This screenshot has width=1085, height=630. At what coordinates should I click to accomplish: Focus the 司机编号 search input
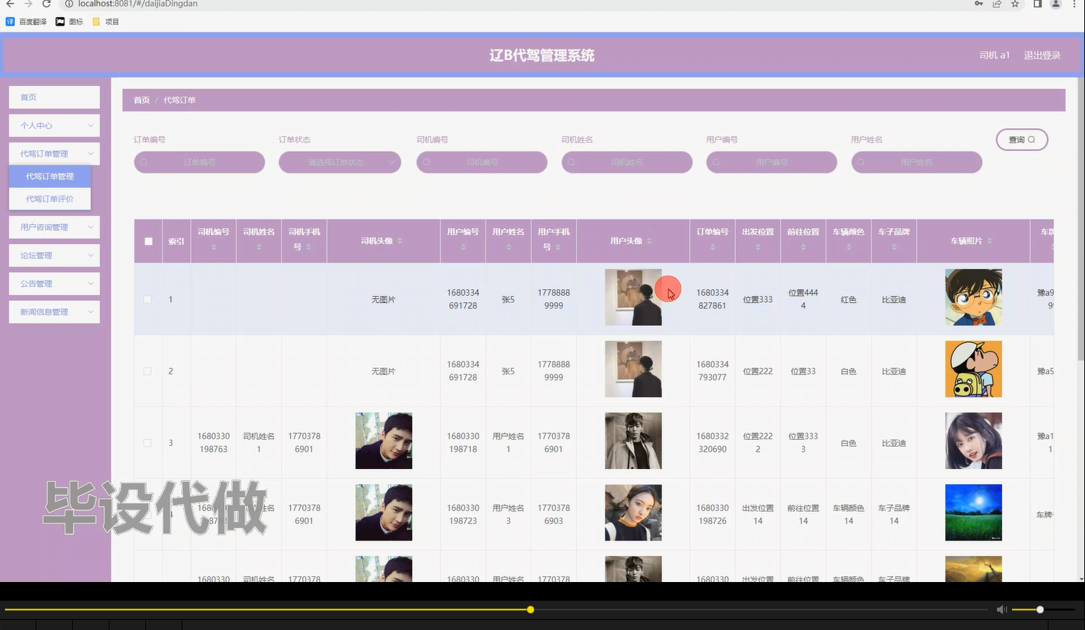(x=482, y=163)
